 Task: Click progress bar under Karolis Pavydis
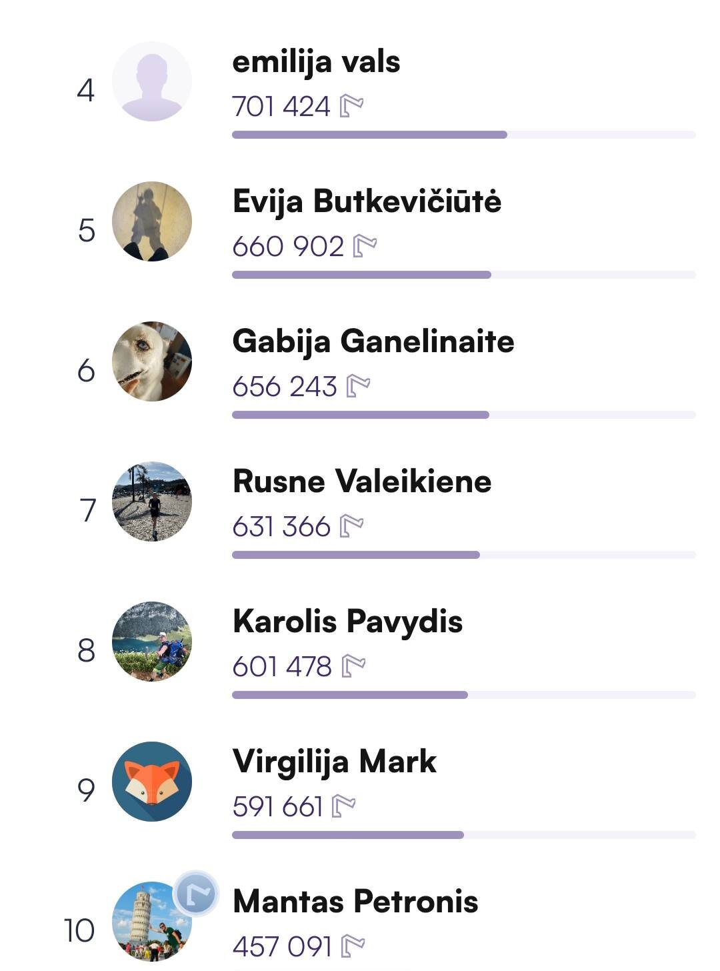[463, 695]
